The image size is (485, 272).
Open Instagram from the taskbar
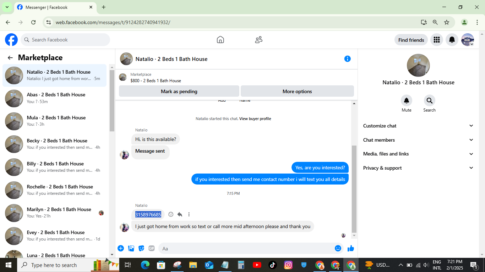pos(288,265)
